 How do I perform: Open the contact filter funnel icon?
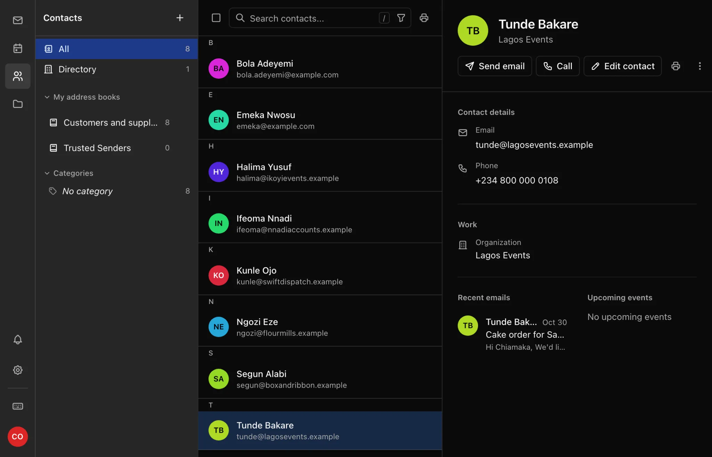pyautogui.click(x=401, y=18)
